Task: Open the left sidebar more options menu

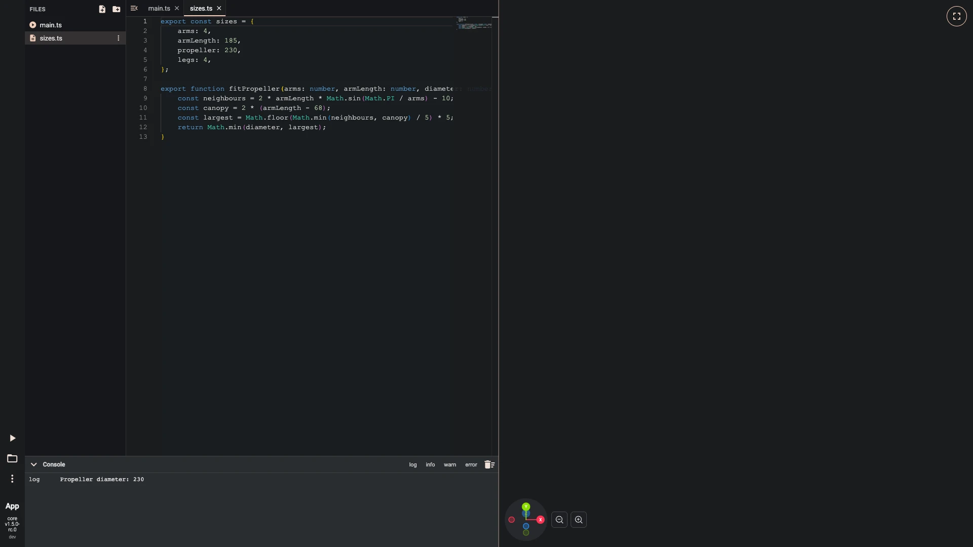Action: [x=12, y=479]
